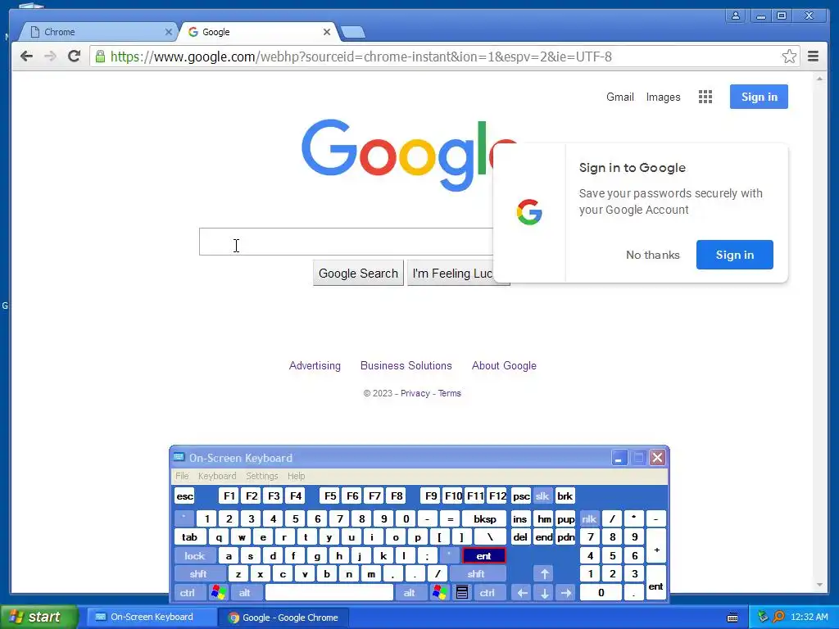This screenshot has width=839, height=629.
Task: Select Google Chrome in the taskbar
Action: click(x=283, y=618)
